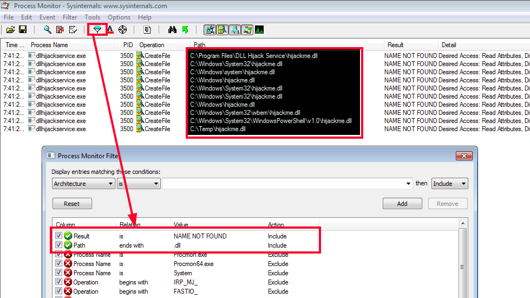This screenshot has height=298, width=530.
Task: Uncheck the Result is NAME NOT FOUND filter
Action: pyautogui.click(x=58, y=236)
